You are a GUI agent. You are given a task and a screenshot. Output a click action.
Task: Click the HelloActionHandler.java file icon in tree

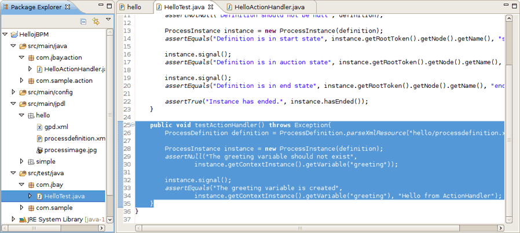tap(39, 69)
